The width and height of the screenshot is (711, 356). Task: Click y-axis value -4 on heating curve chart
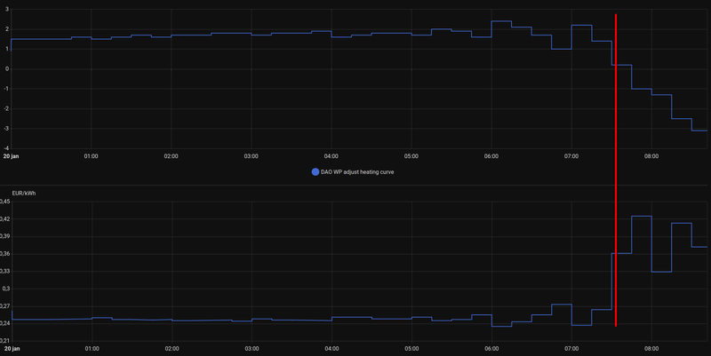6,148
